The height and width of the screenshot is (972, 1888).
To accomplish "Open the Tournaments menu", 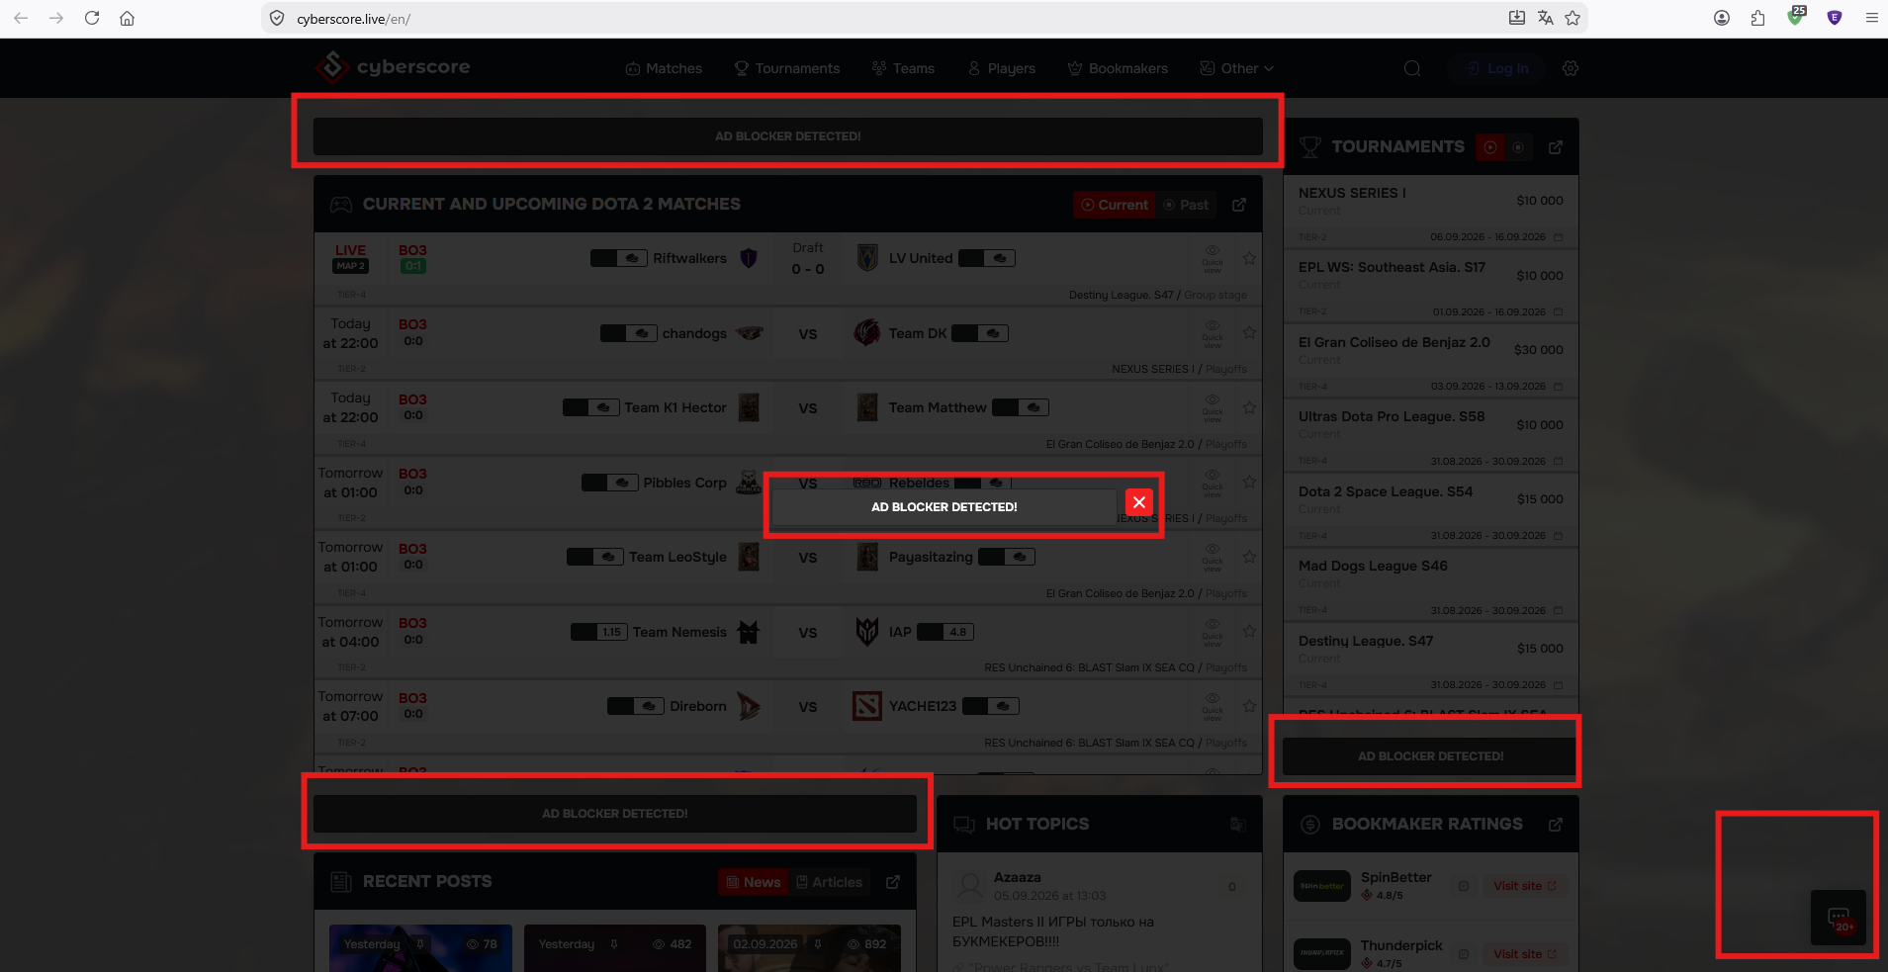I will (x=787, y=68).
